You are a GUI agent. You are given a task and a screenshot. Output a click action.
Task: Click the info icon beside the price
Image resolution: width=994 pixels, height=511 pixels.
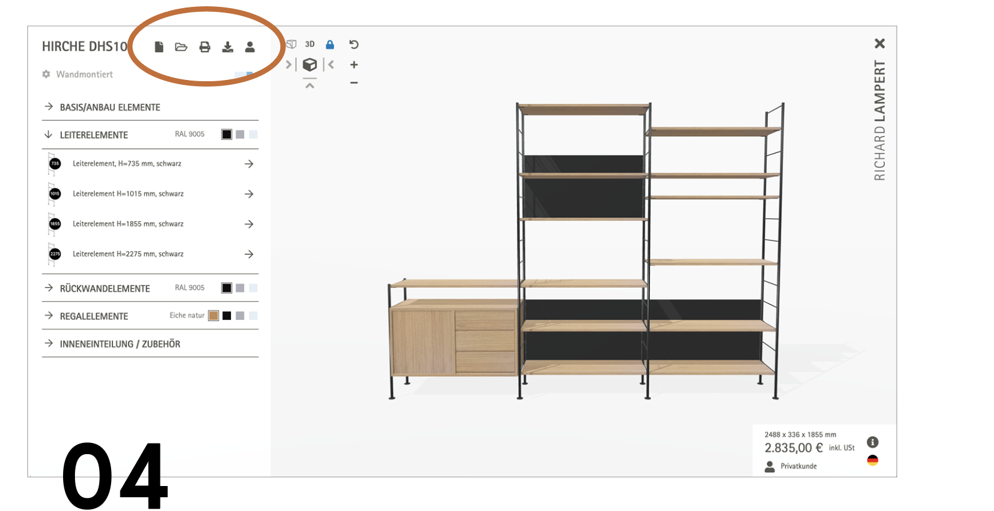click(x=873, y=442)
